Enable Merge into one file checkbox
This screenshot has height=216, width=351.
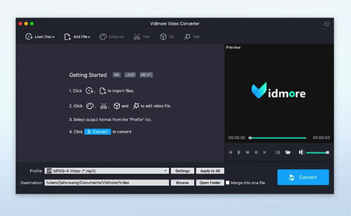(228, 183)
